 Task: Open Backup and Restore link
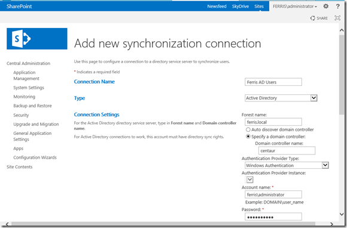point(32,106)
